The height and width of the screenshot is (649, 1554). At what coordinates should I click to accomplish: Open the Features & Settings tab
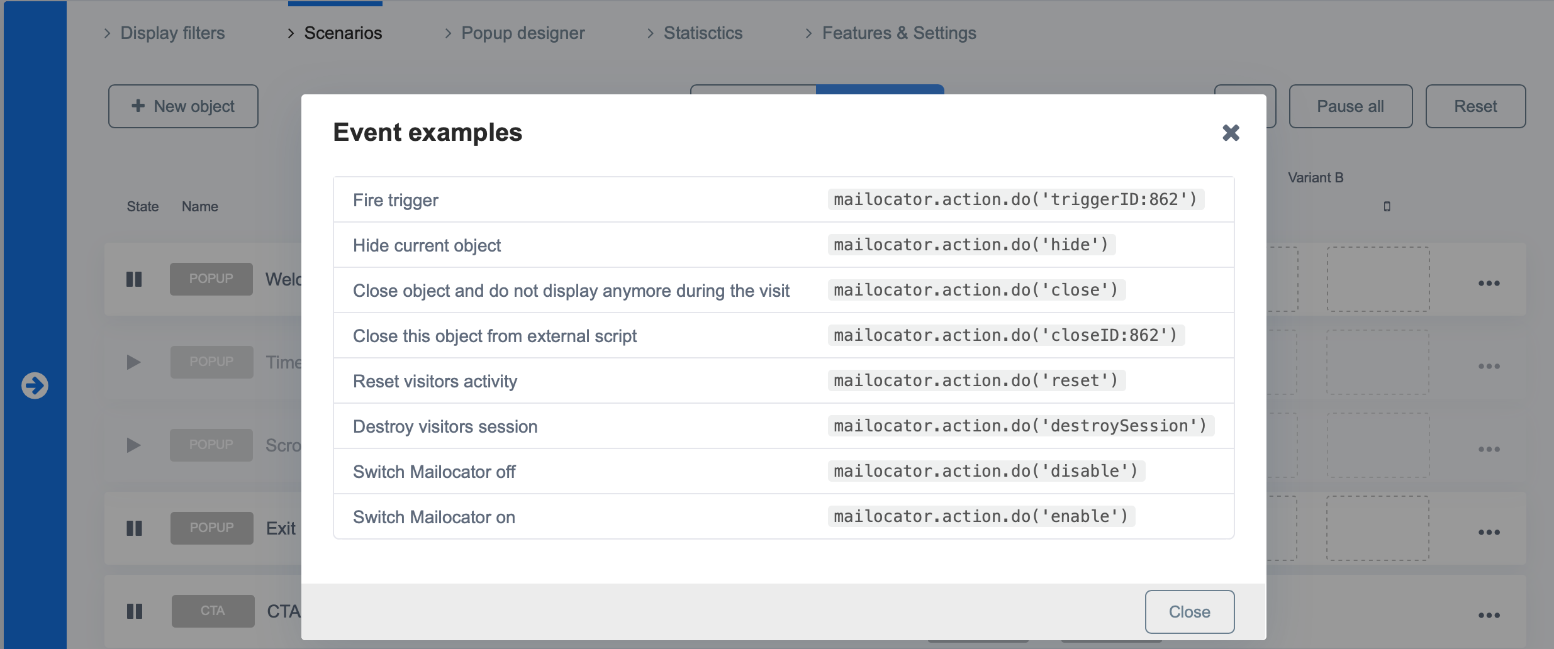pos(890,33)
